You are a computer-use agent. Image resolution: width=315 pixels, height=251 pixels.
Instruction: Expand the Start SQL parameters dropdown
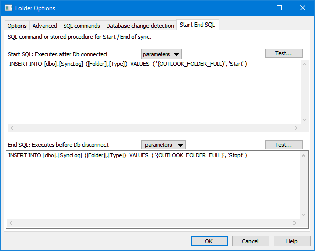pyautogui.click(x=161, y=54)
